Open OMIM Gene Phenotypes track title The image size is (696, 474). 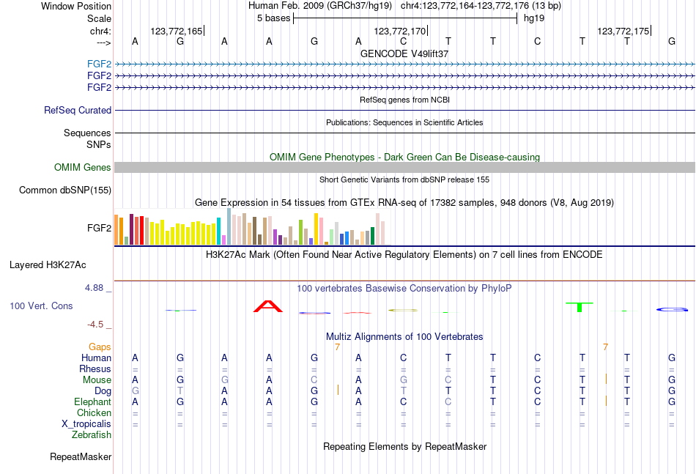click(x=404, y=157)
